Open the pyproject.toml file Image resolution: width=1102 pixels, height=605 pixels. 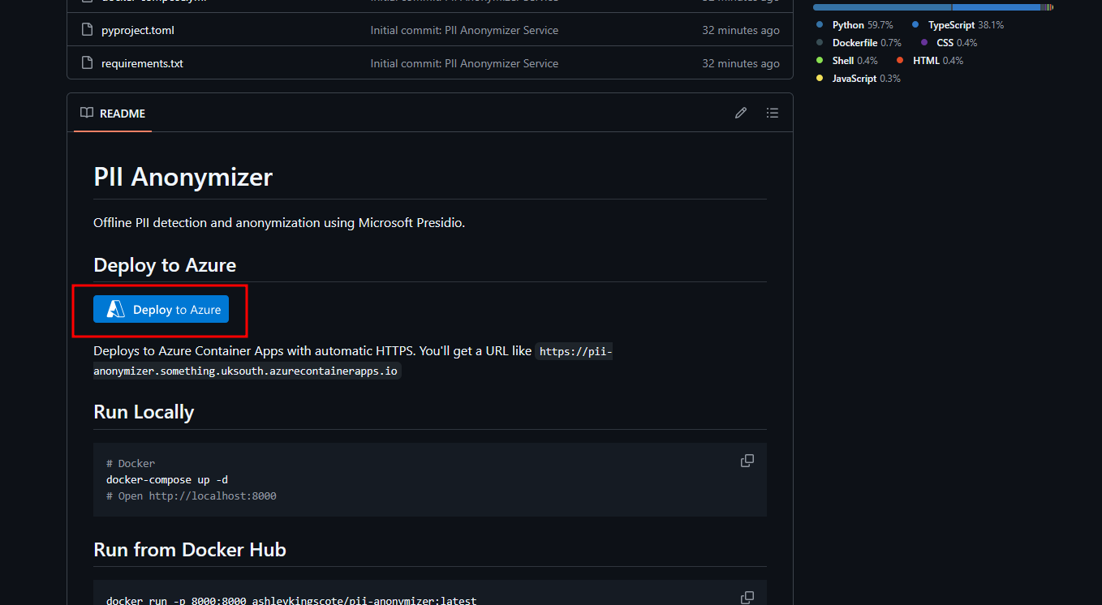click(x=137, y=30)
